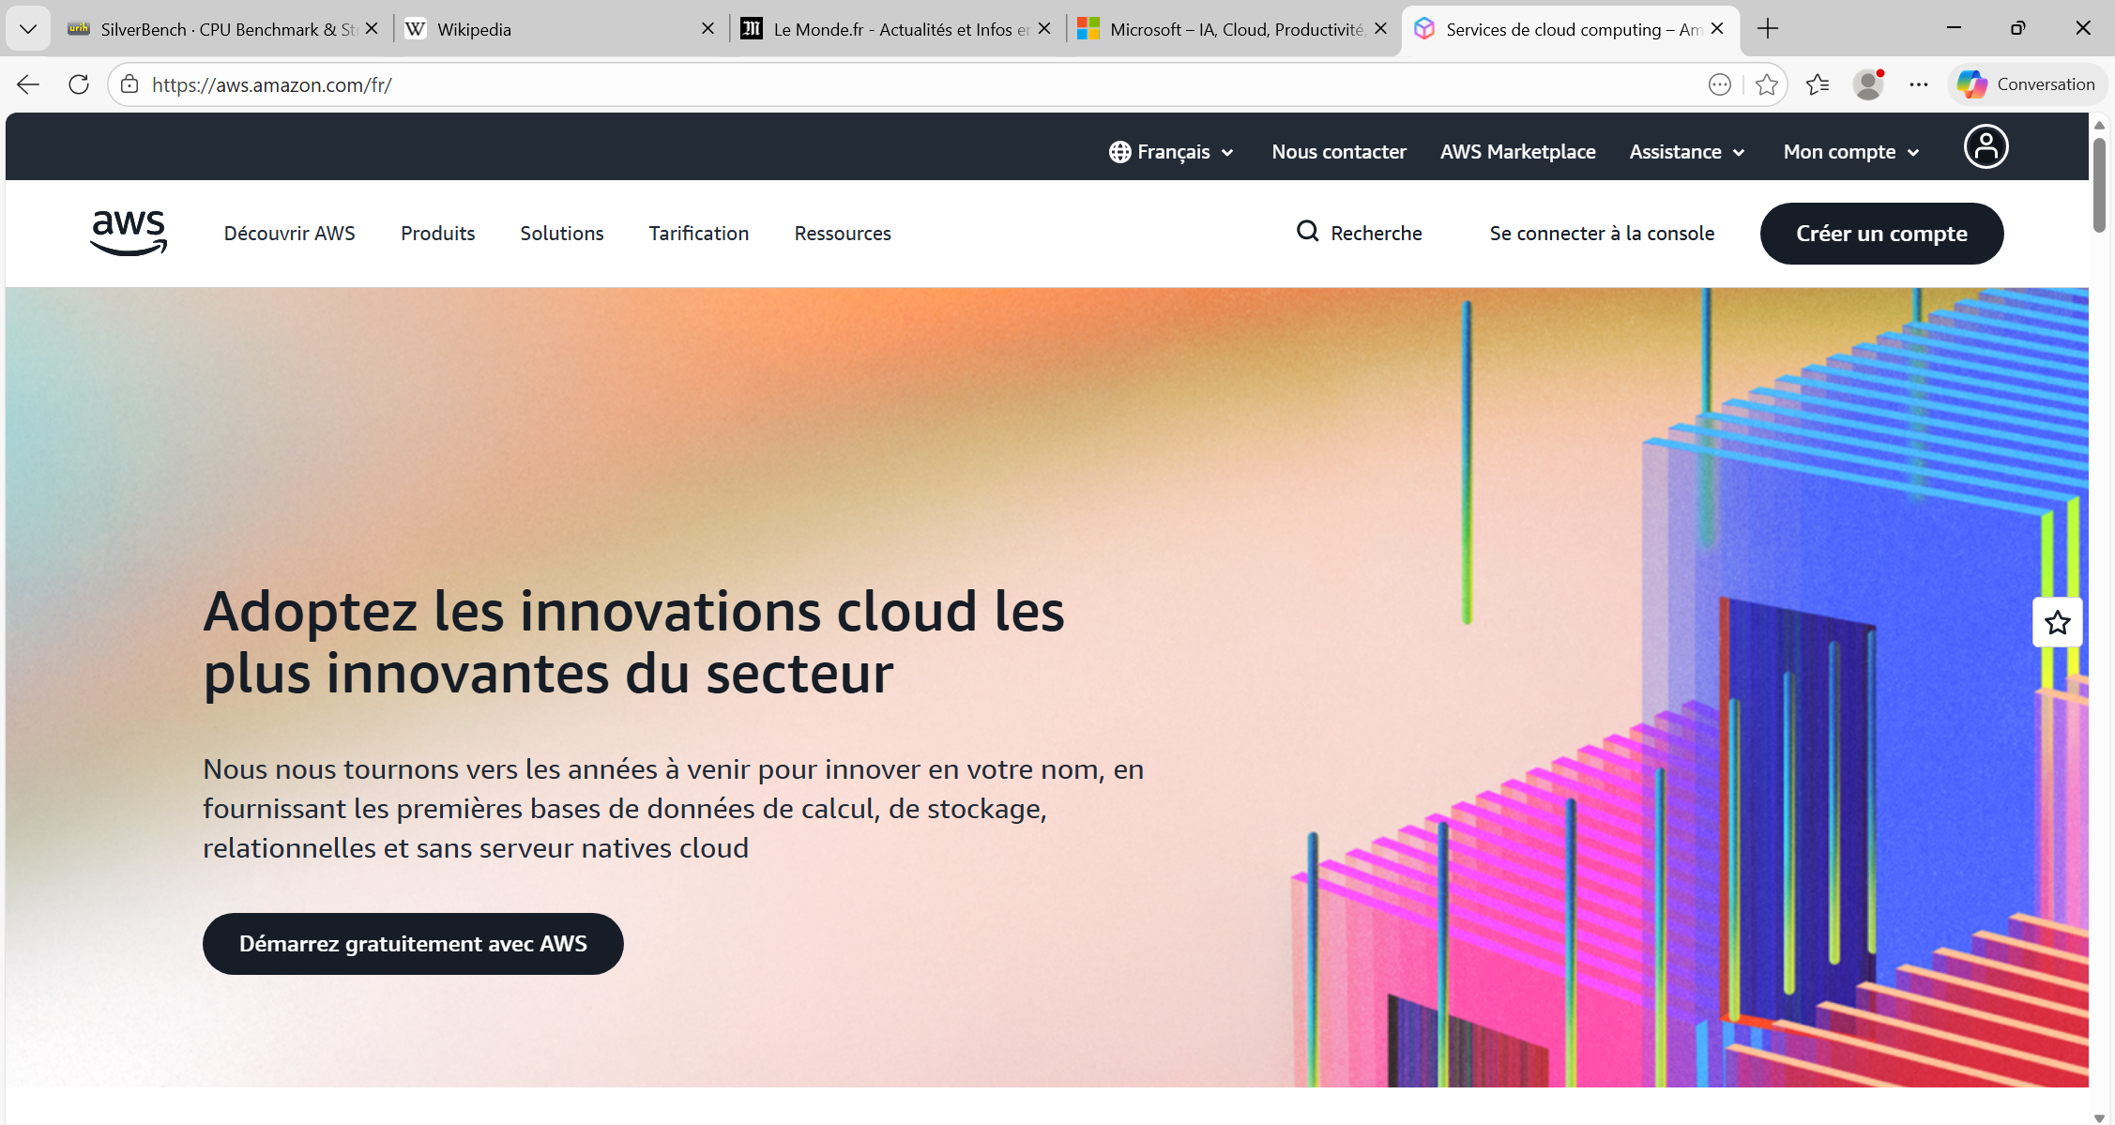Open the favorites list icon
The height and width of the screenshot is (1125, 2115).
coord(1818,84)
